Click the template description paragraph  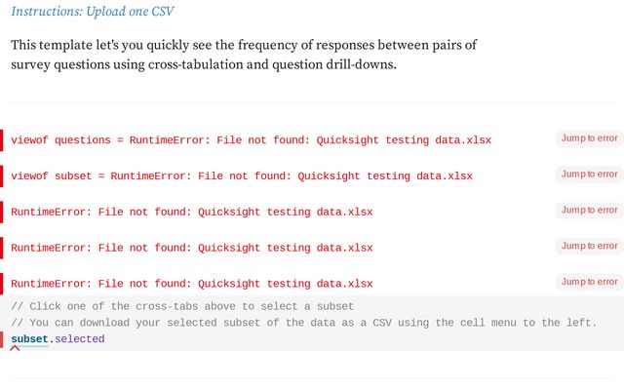[244, 55]
